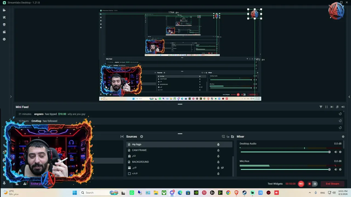Click the End Stream button
The image size is (351, 197).
point(332,184)
